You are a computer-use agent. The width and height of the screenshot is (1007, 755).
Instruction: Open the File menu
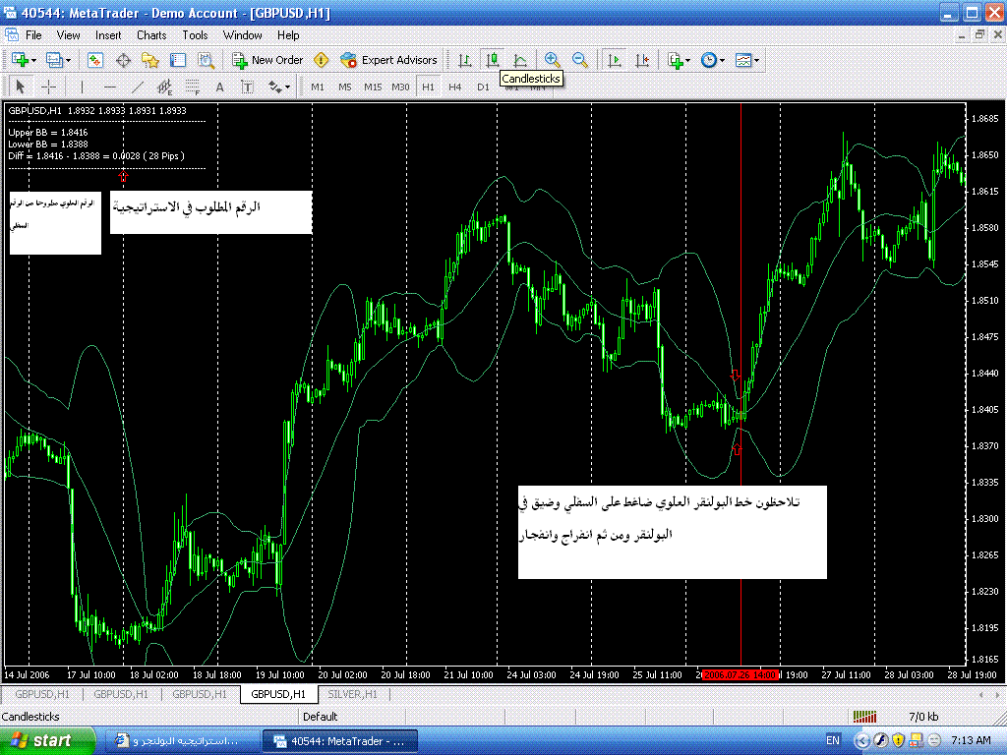[33, 35]
